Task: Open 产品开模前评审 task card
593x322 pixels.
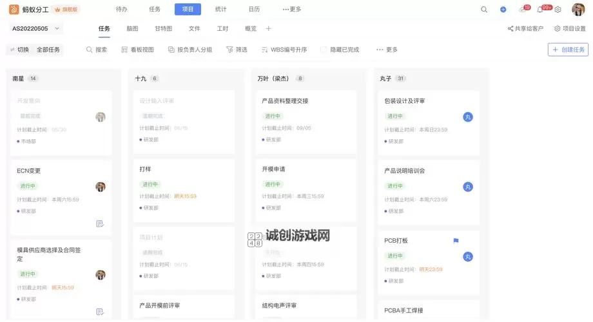Action: click(x=184, y=307)
